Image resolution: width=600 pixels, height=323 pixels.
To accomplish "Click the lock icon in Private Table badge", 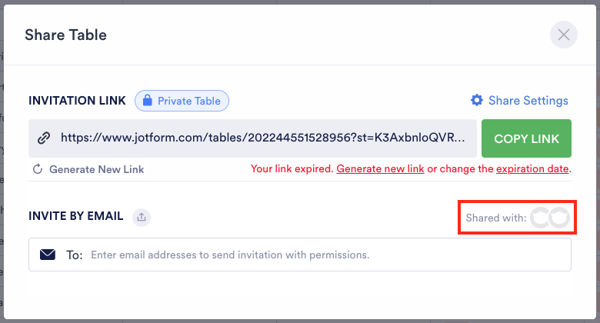I will point(147,101).
